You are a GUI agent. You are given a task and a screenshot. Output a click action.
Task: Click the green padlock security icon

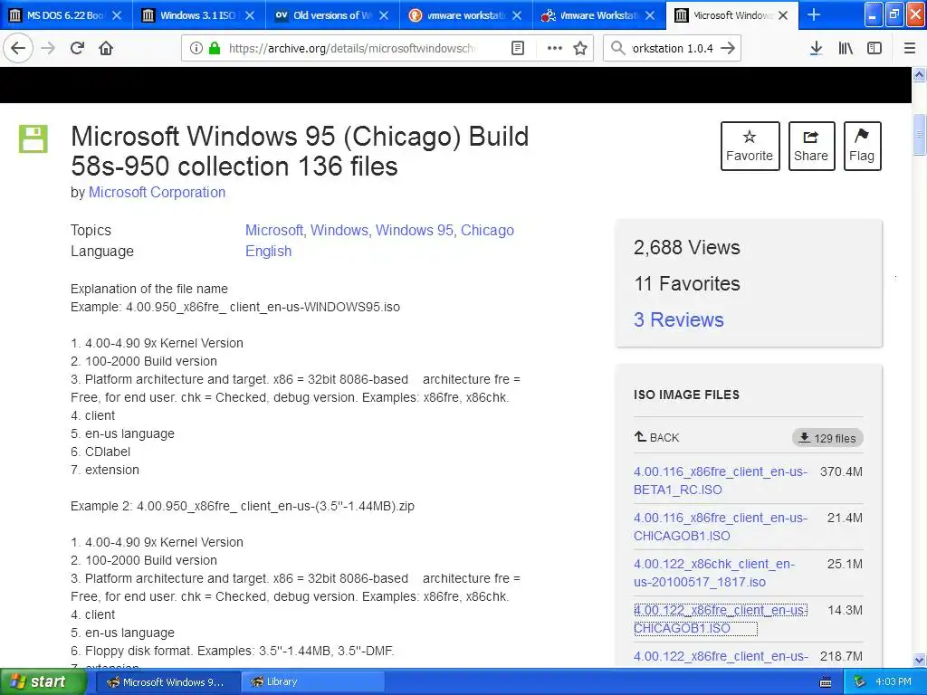(215, 49)
